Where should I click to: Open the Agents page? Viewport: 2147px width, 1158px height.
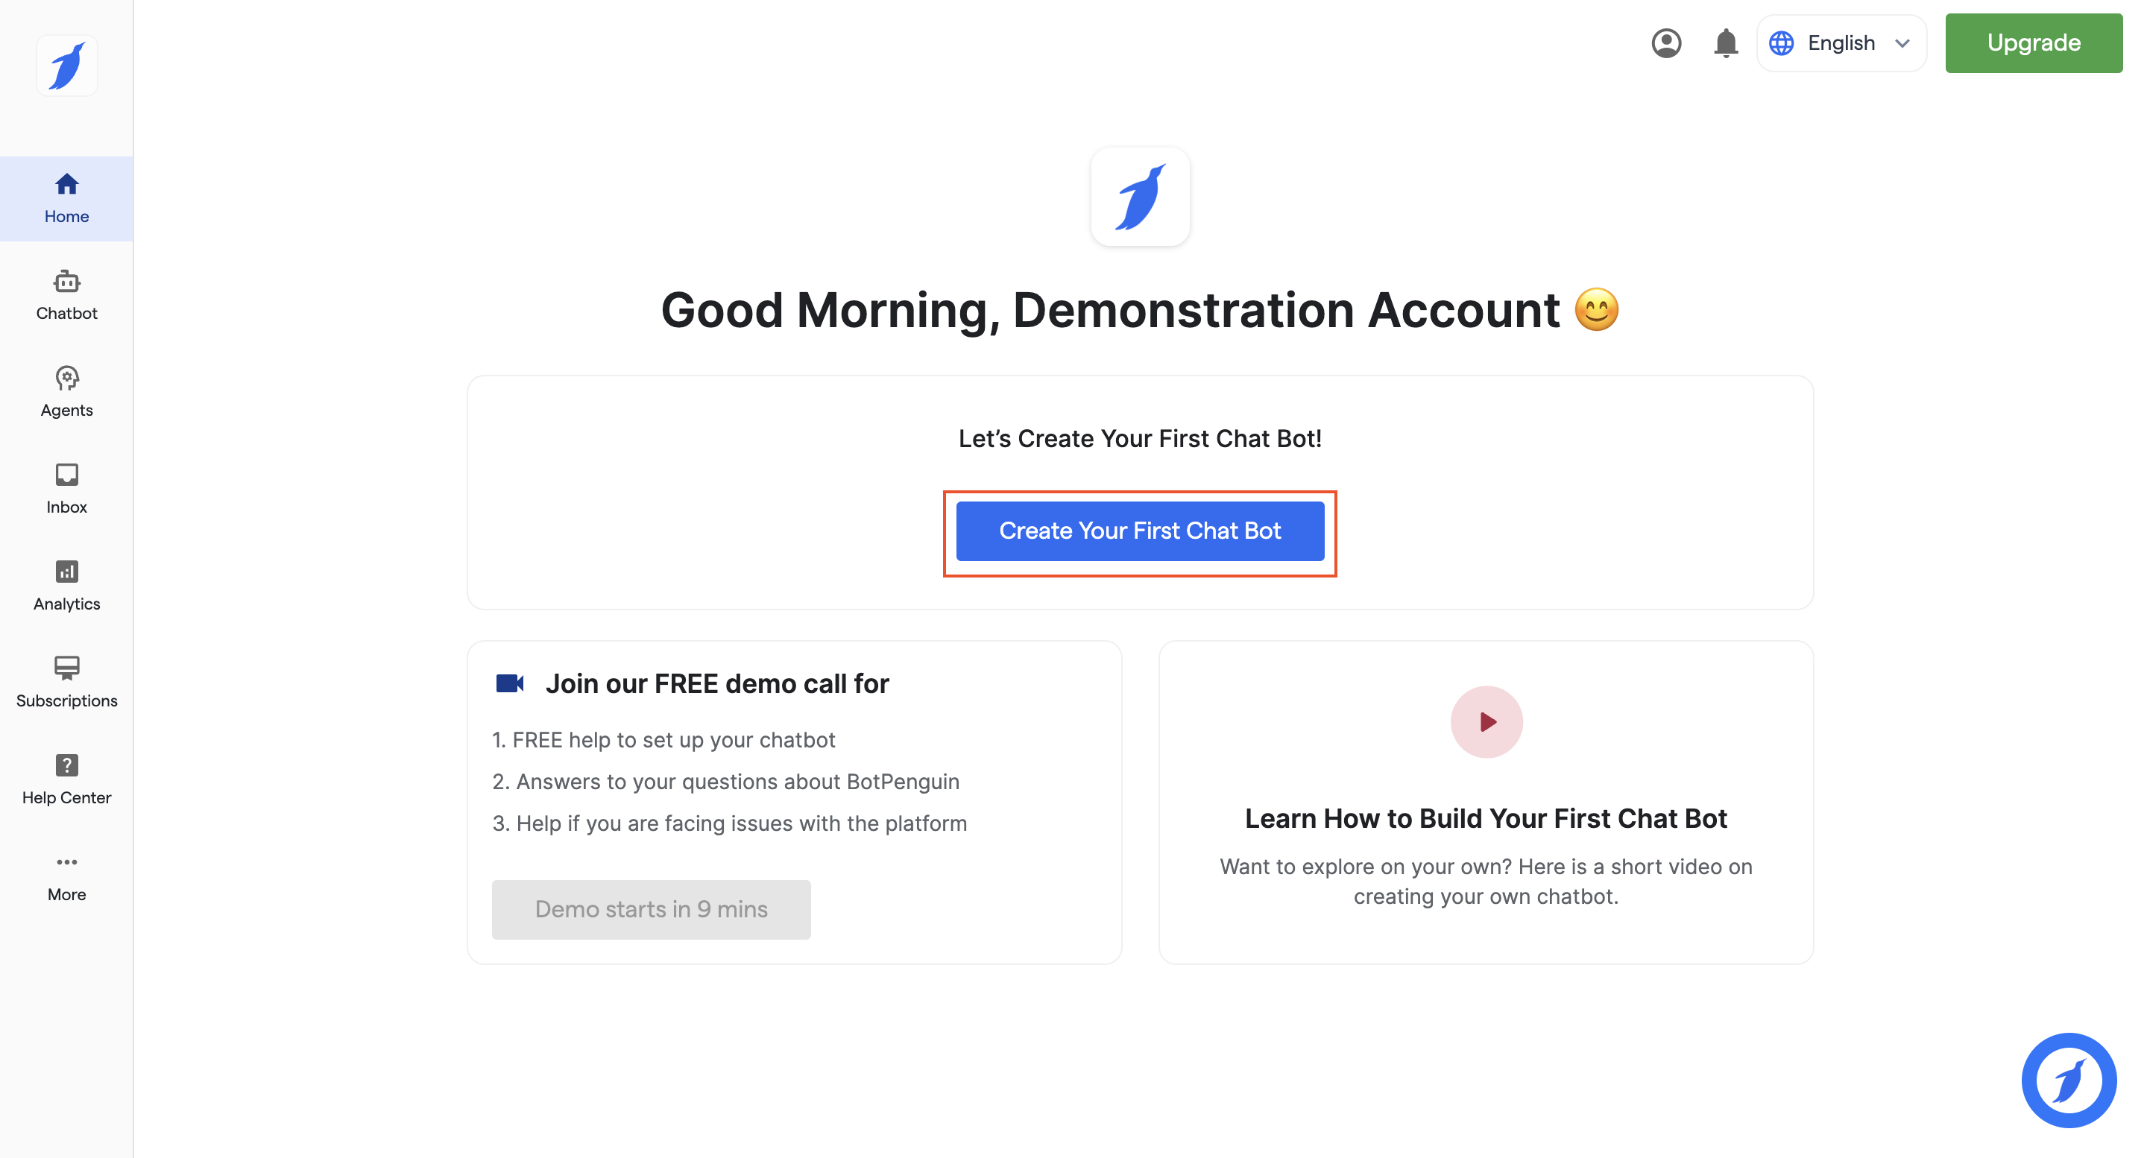[x=66, y=391]
